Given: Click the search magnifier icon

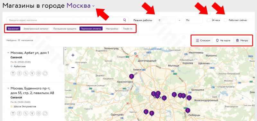Looking at the screenshot, I should pos(125,20).
